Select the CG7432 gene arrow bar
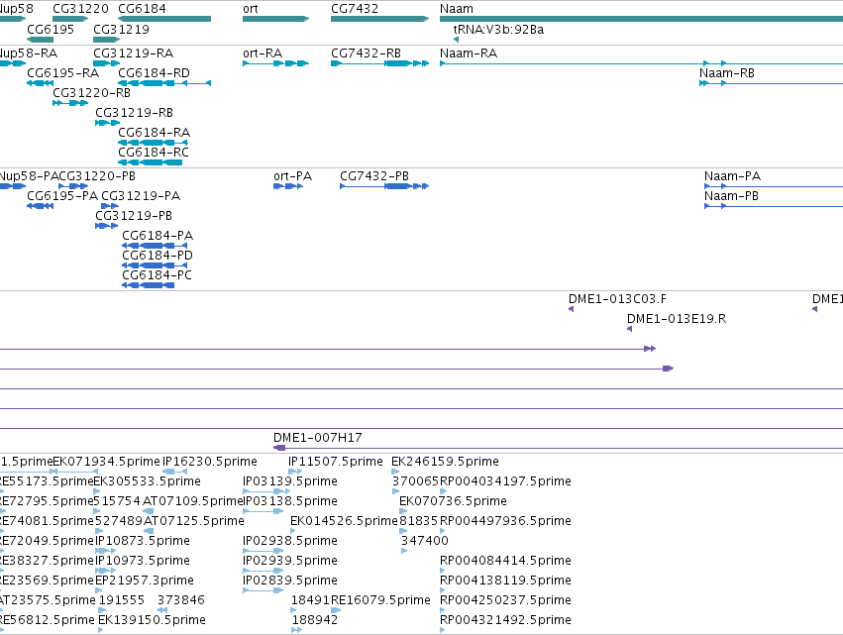 [379, 19]
